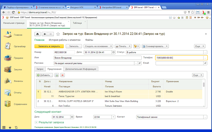Select row ROYAL CLIFF HOTELS GROUP 5*
This screenshot has width=212, height=132.
pyautogui.click(x=119, y=103)
